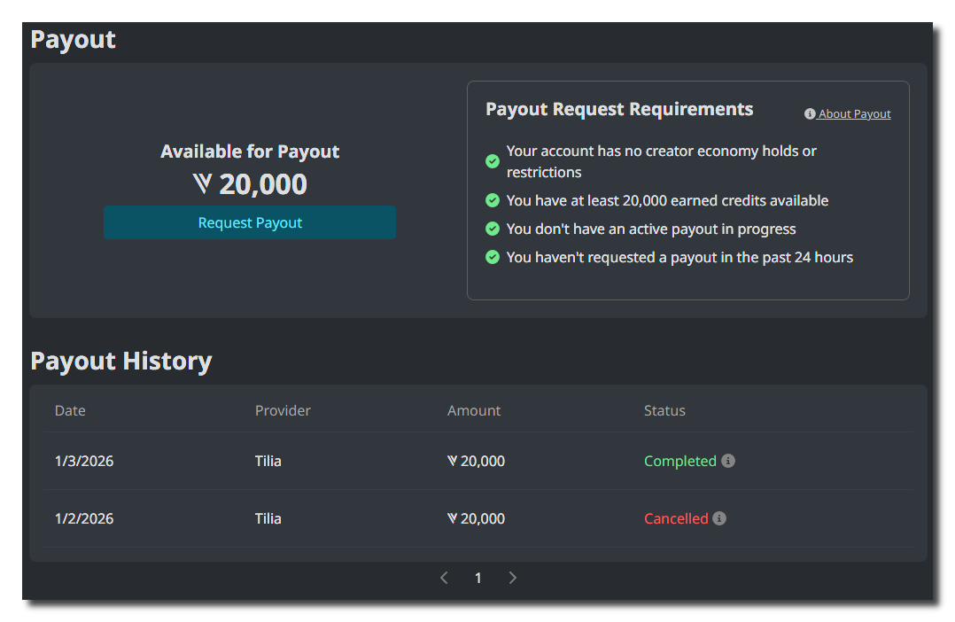Click the info icon next to the Completed status

pyautogui.click(x=728, y=461)
